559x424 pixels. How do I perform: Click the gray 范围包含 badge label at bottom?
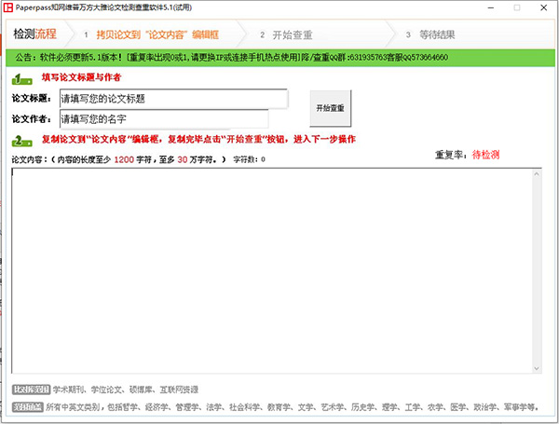point(27,406)
